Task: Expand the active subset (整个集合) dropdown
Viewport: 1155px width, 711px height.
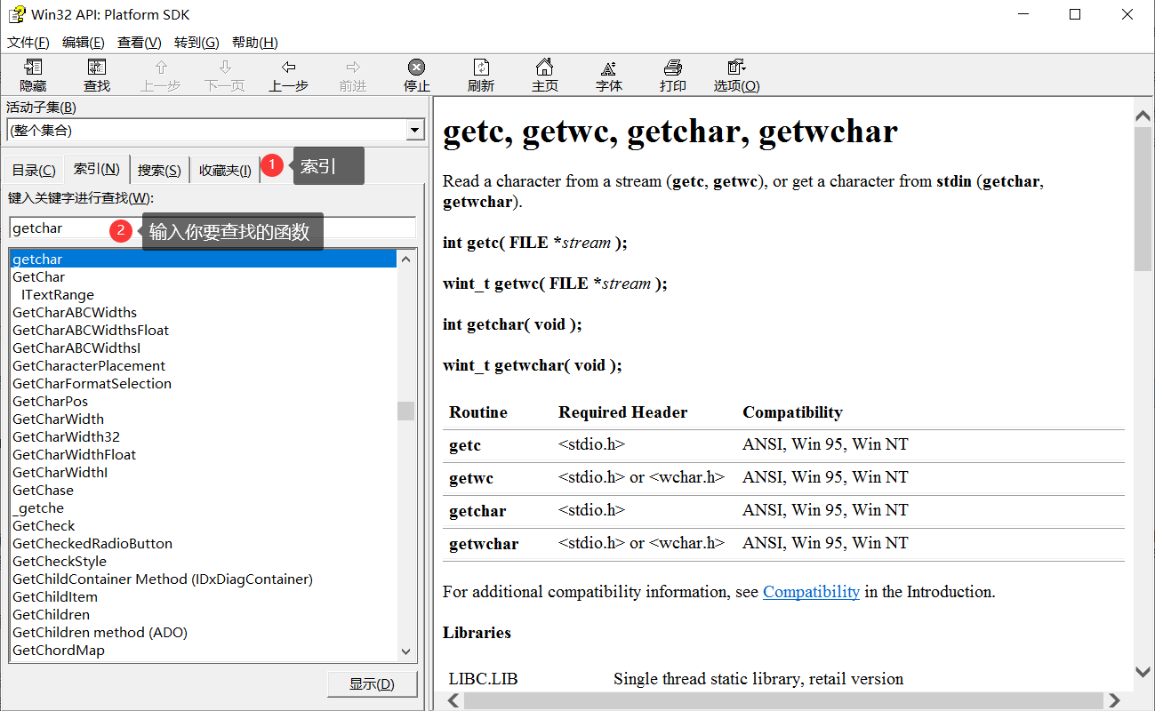Action: [414, 131]
